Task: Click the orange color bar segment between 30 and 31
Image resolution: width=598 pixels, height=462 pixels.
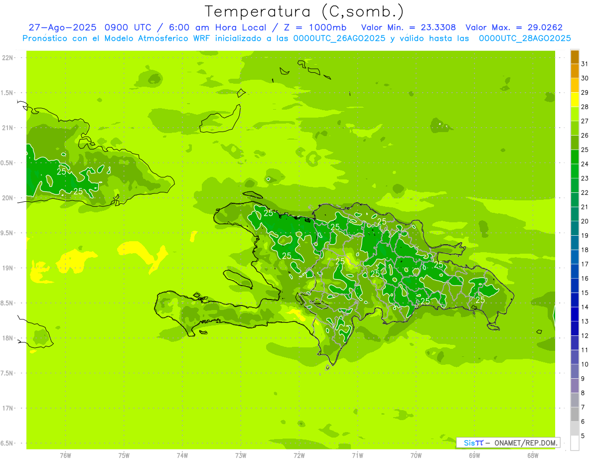Action: tap(575, 71)
